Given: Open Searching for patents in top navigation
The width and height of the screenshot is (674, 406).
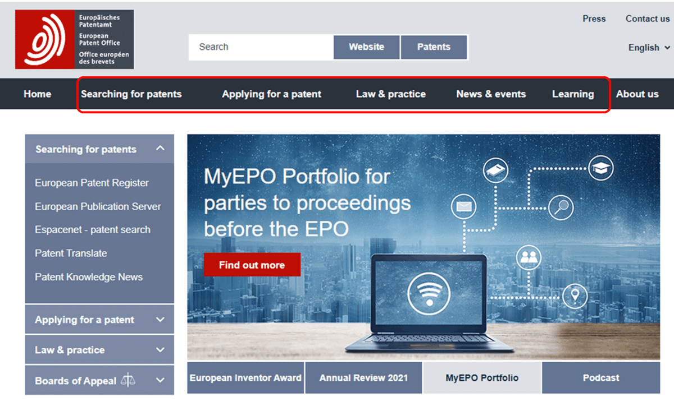Looking at the screenshot, I should coord(131,94).
